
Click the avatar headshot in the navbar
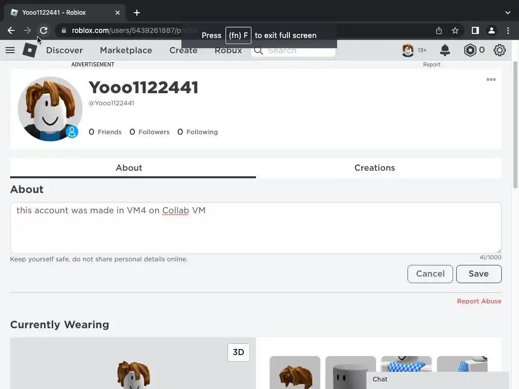pyautogui.click(x=408, y=50)
